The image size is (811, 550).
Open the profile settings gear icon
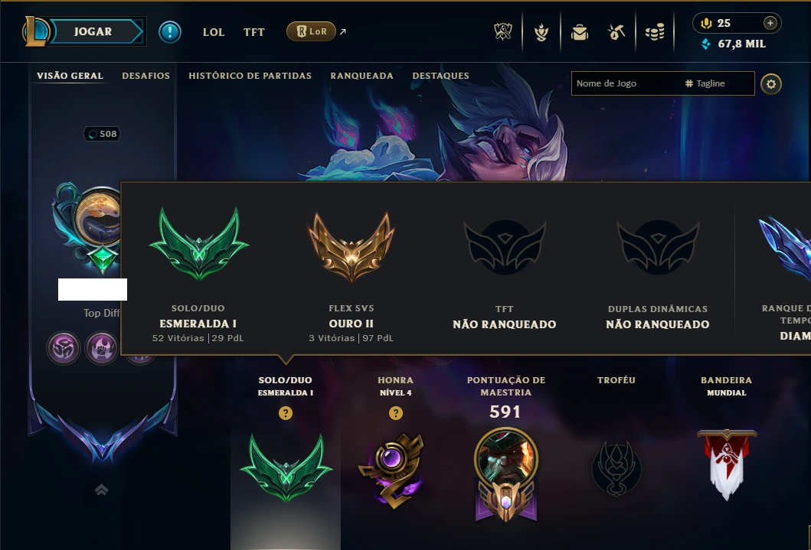770,83
